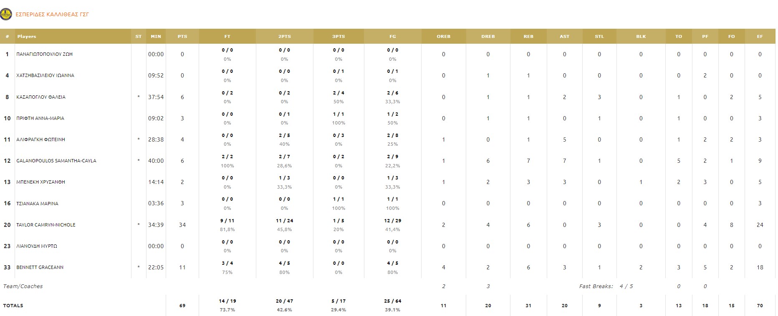Image resolution: width=778 pixels, height=316 pixels.
Task: Click player ΑΛΙΦΡΑΓΚΗ ΦΩΤΕΙΝΗ
Action: (41, 139)
